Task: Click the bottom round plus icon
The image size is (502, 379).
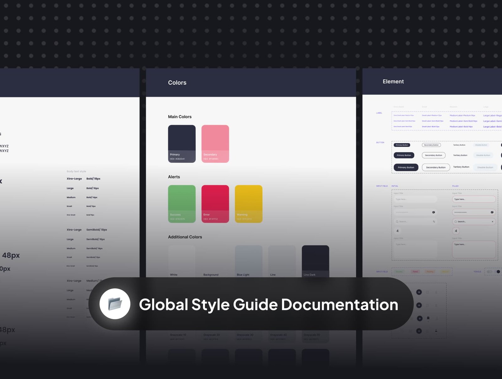Action: [x=419, y=331]
